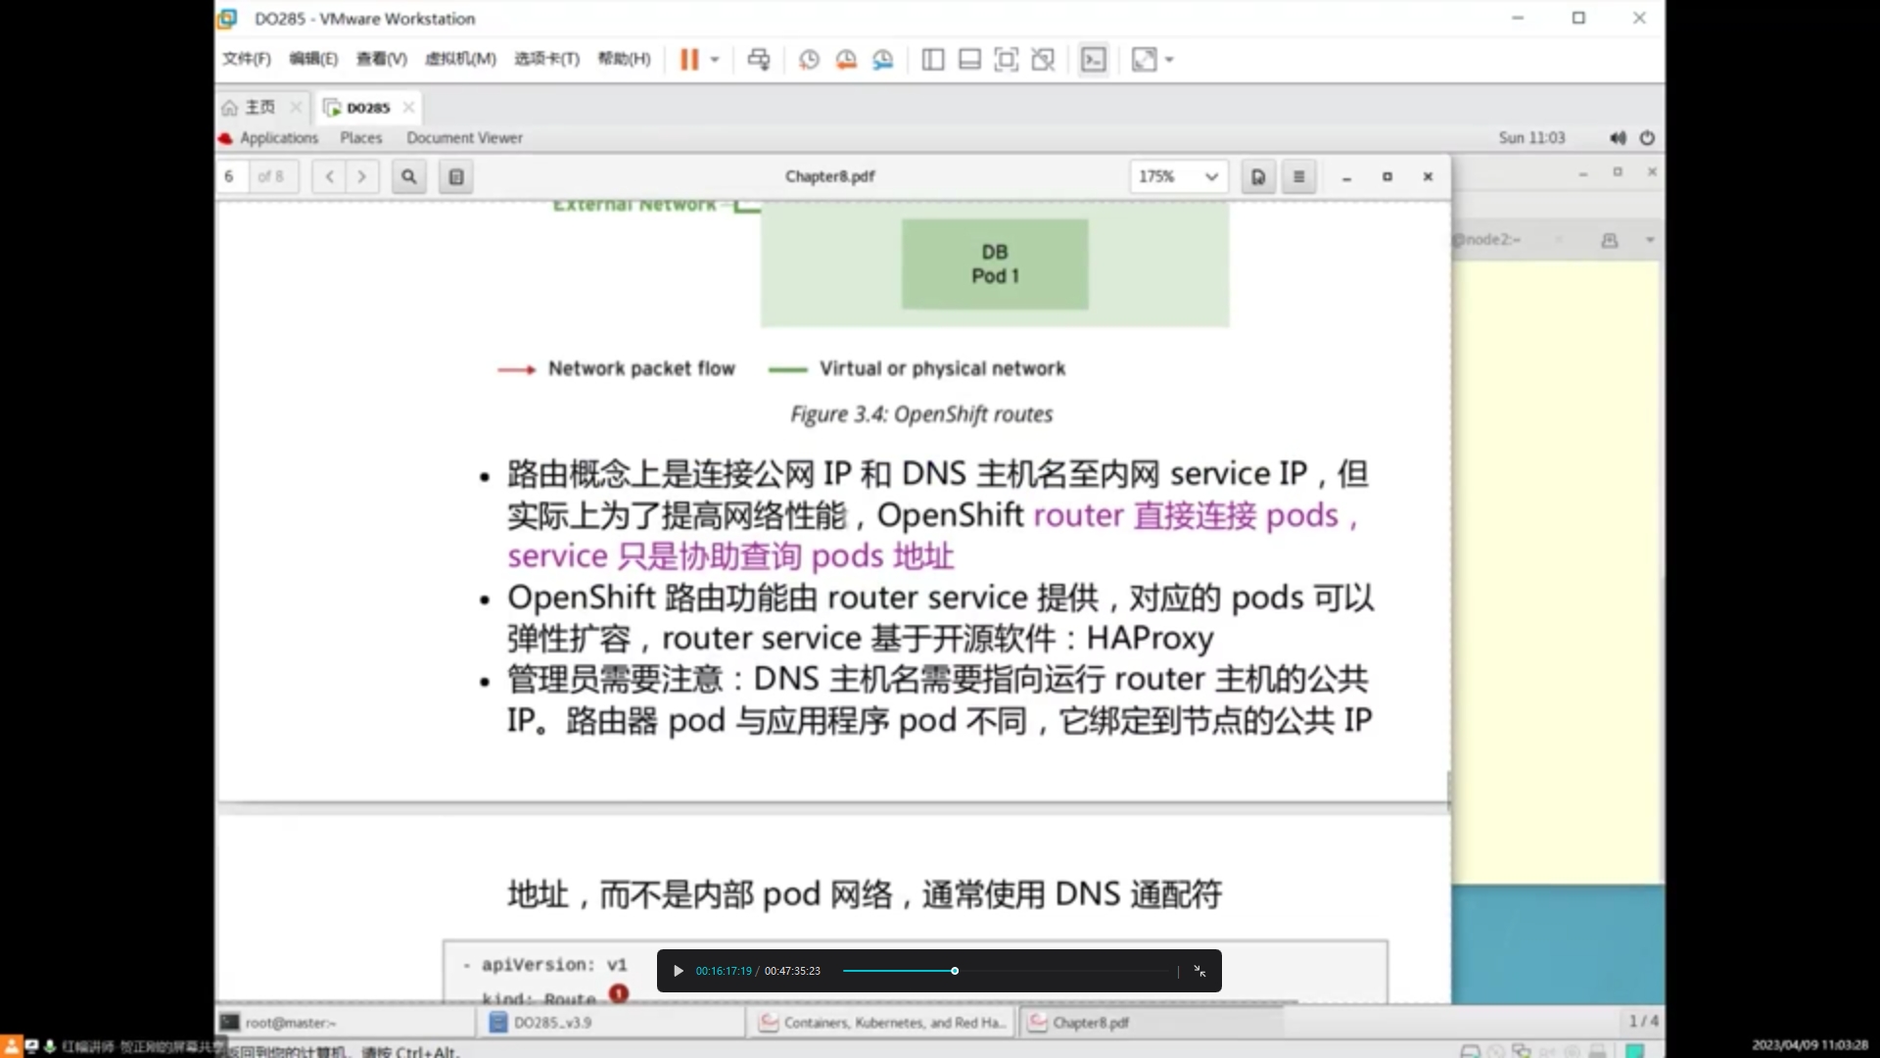The height and width of the screenshot is (1058, 1880).
Task: Open the node2 terminal dropdown arrow
Action: coord(1650,240)
